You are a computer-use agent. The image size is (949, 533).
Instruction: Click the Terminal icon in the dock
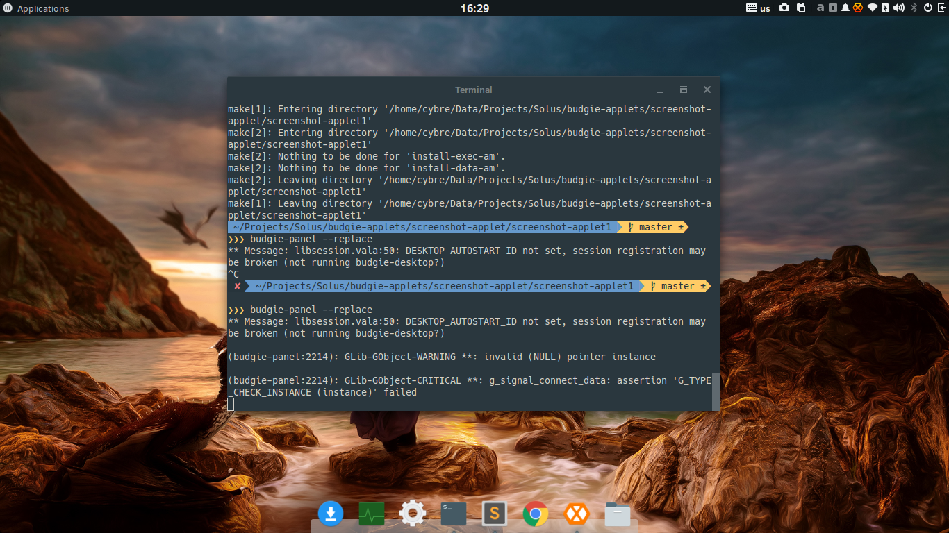[x=454, y=514]
